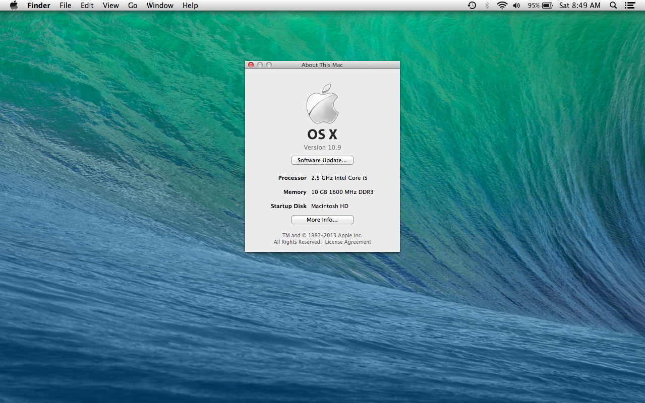Image resolution: width=645 pixels, height=403 pixels.
Task: Open the Time Machine menu bar icon
Action: [x=472, y=6]
